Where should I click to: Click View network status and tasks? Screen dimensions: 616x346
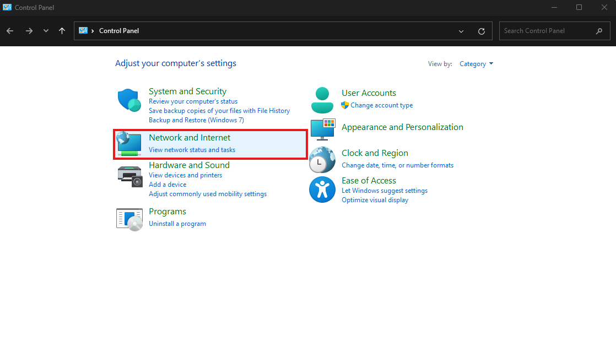pos(192,150)
